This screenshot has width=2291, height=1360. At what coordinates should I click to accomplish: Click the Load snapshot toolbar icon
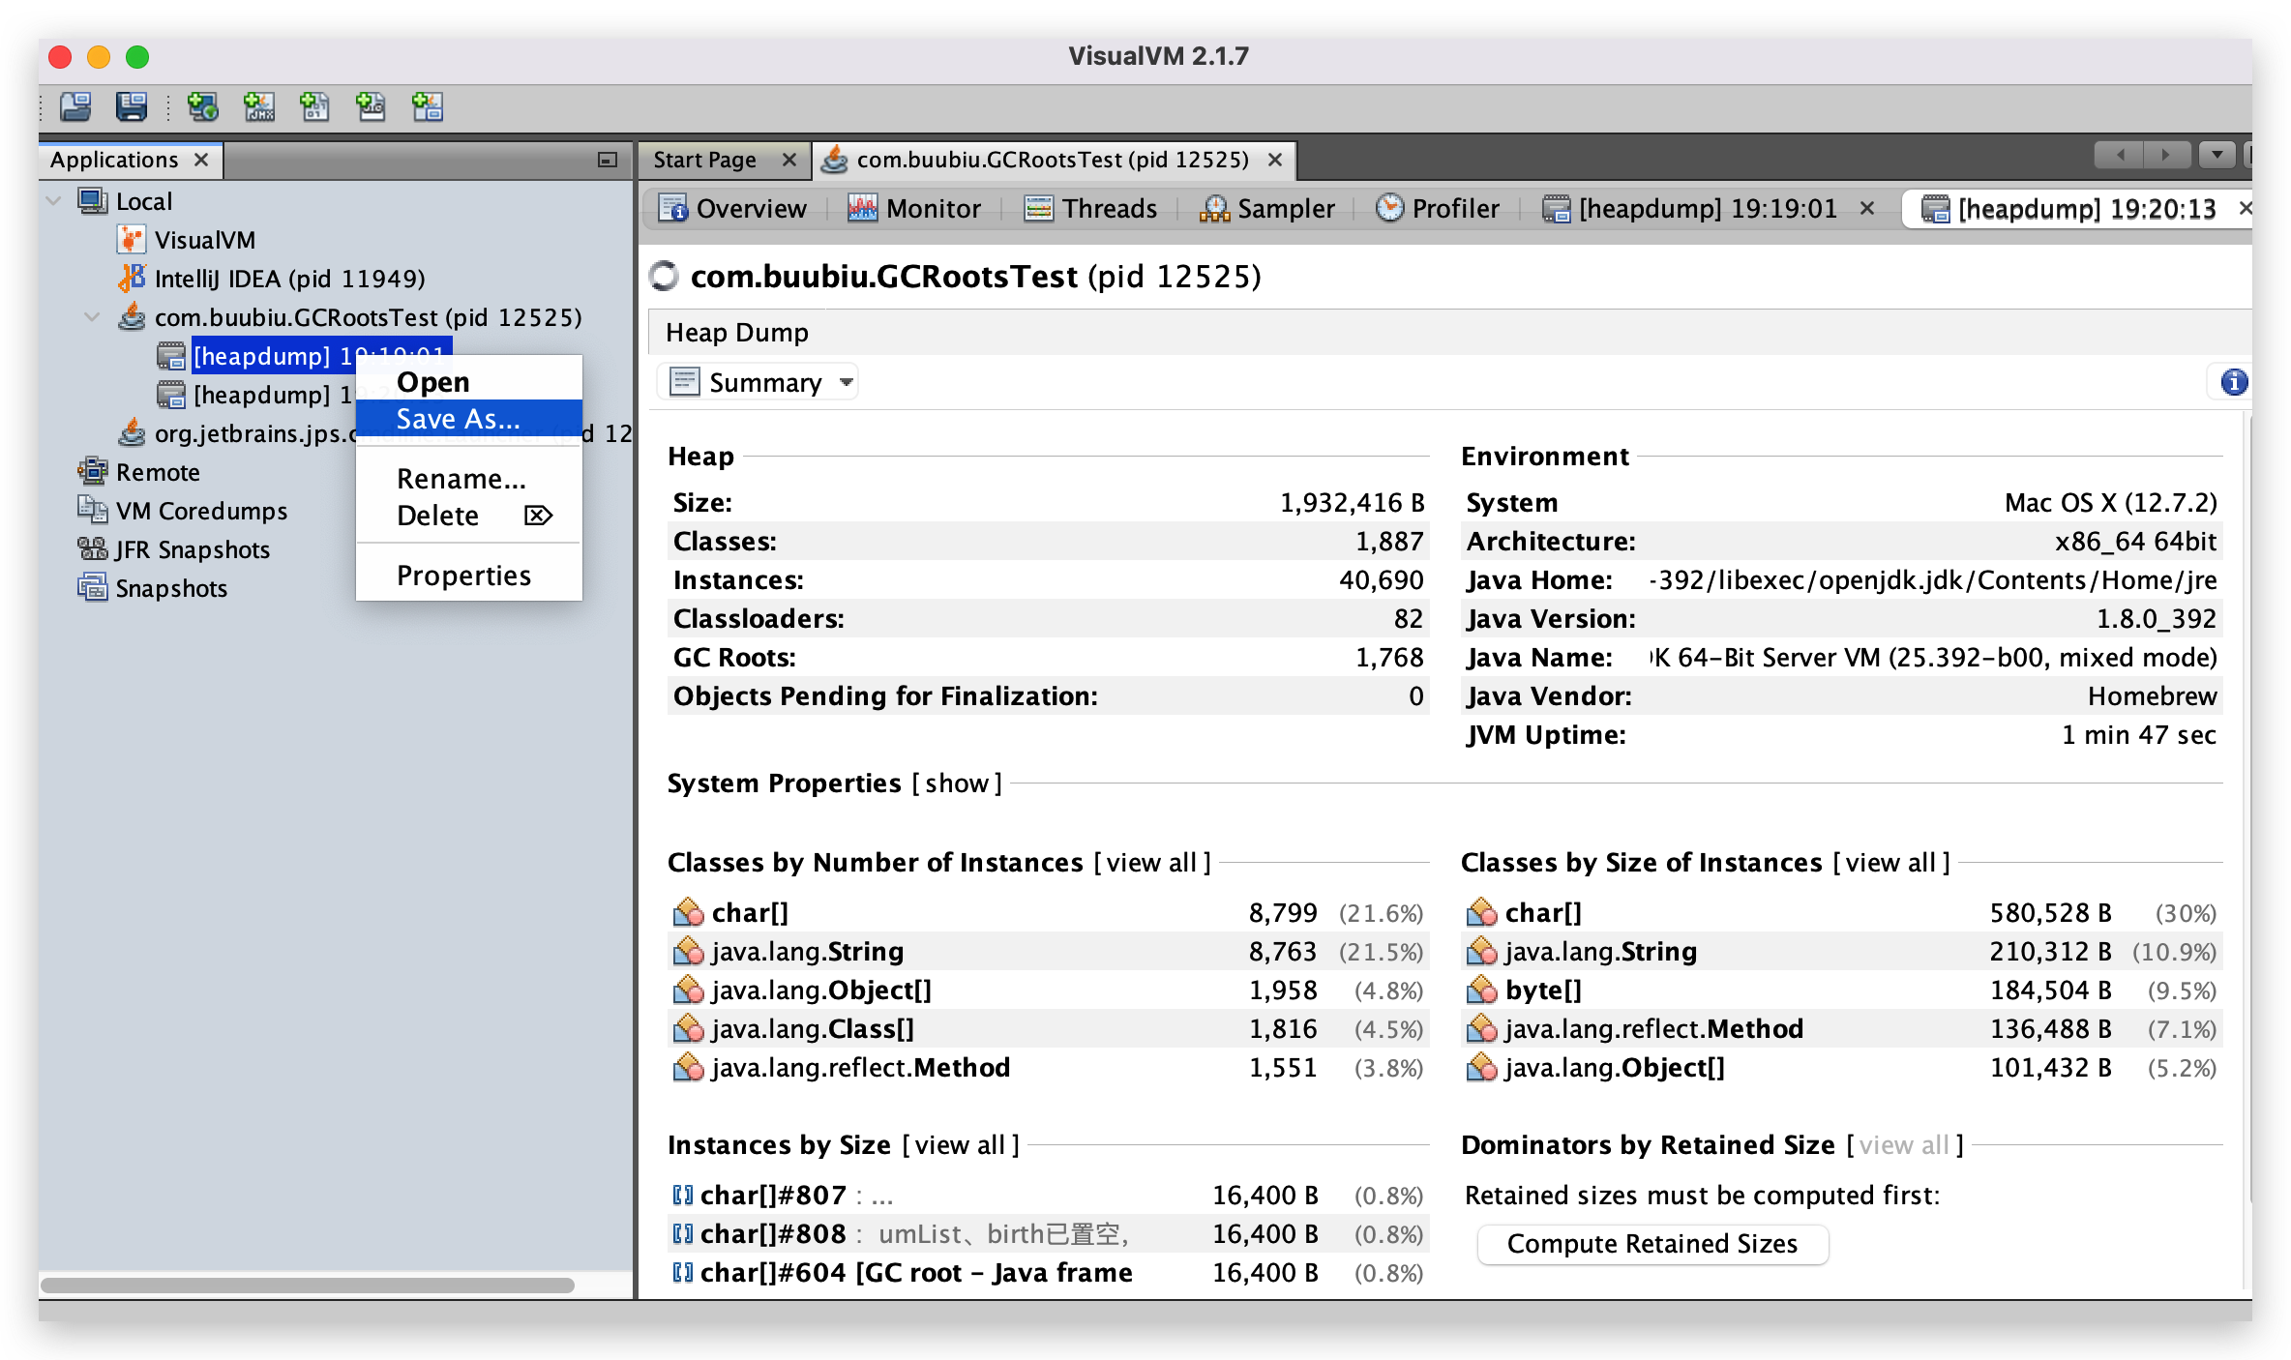coord(75,106)
